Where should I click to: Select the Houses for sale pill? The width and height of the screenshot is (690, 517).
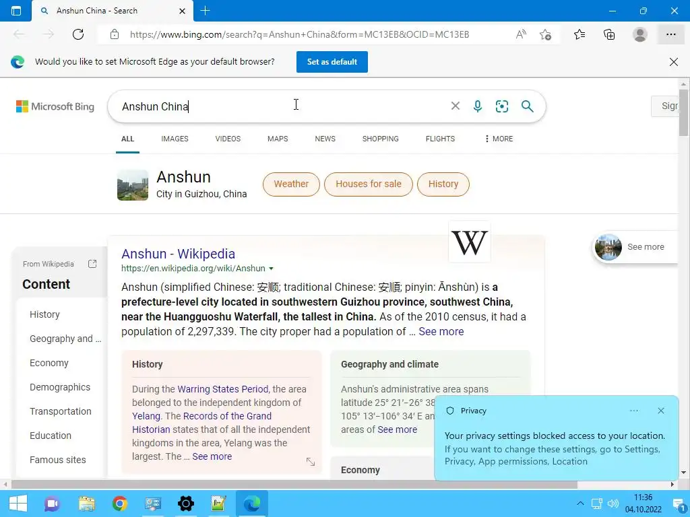click(369, 184)
